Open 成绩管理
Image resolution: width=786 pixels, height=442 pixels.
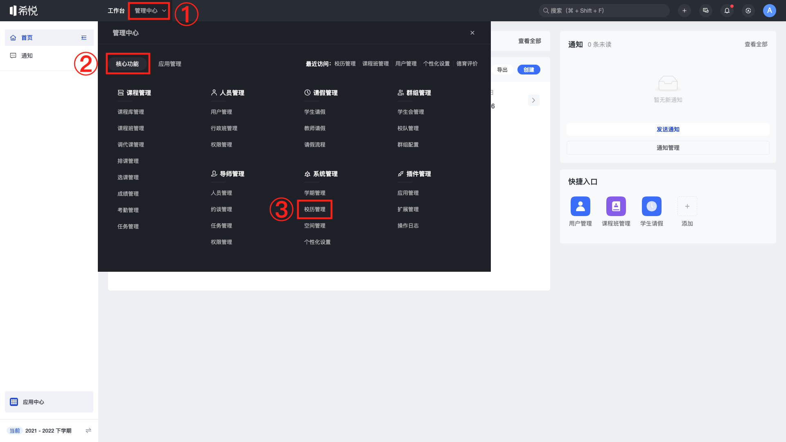(128, 194)
